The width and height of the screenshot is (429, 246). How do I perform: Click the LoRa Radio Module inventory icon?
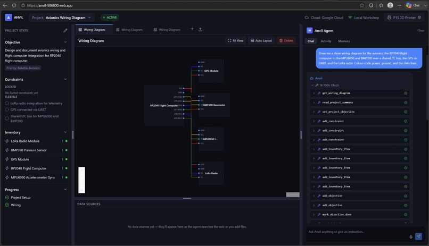point(7,141)
